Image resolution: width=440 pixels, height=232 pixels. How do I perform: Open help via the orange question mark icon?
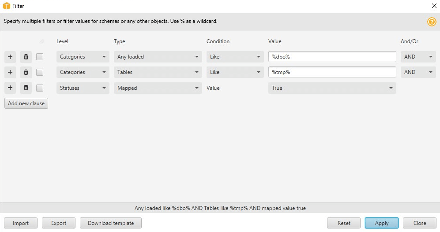tap(431, 22)
